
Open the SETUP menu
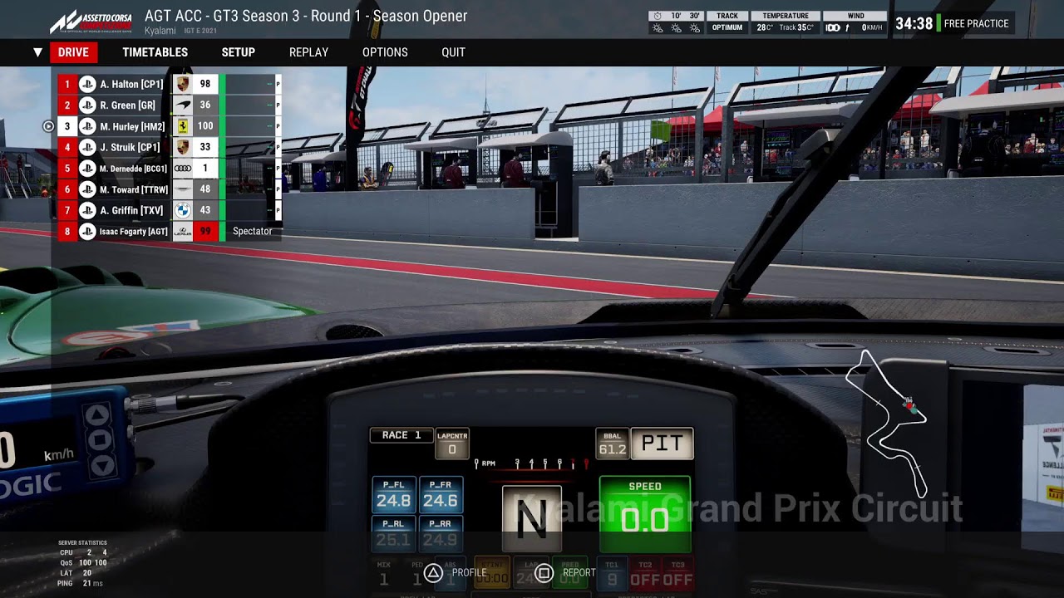238,52
